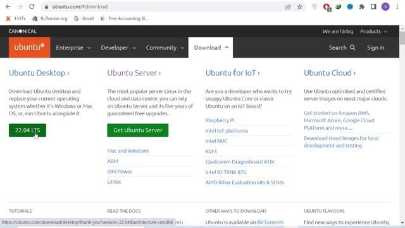
Task: Open the s390x link
Action: pyautogui.click(x=114, y=182)
